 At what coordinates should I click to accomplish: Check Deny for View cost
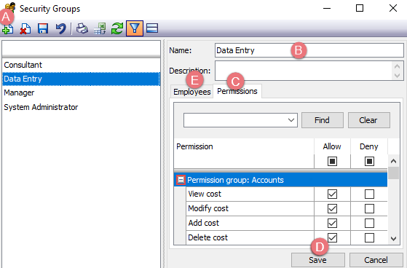(369, 194)
